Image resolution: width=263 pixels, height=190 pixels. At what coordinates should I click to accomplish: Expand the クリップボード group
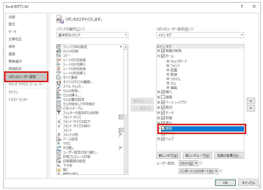(168, 61)
